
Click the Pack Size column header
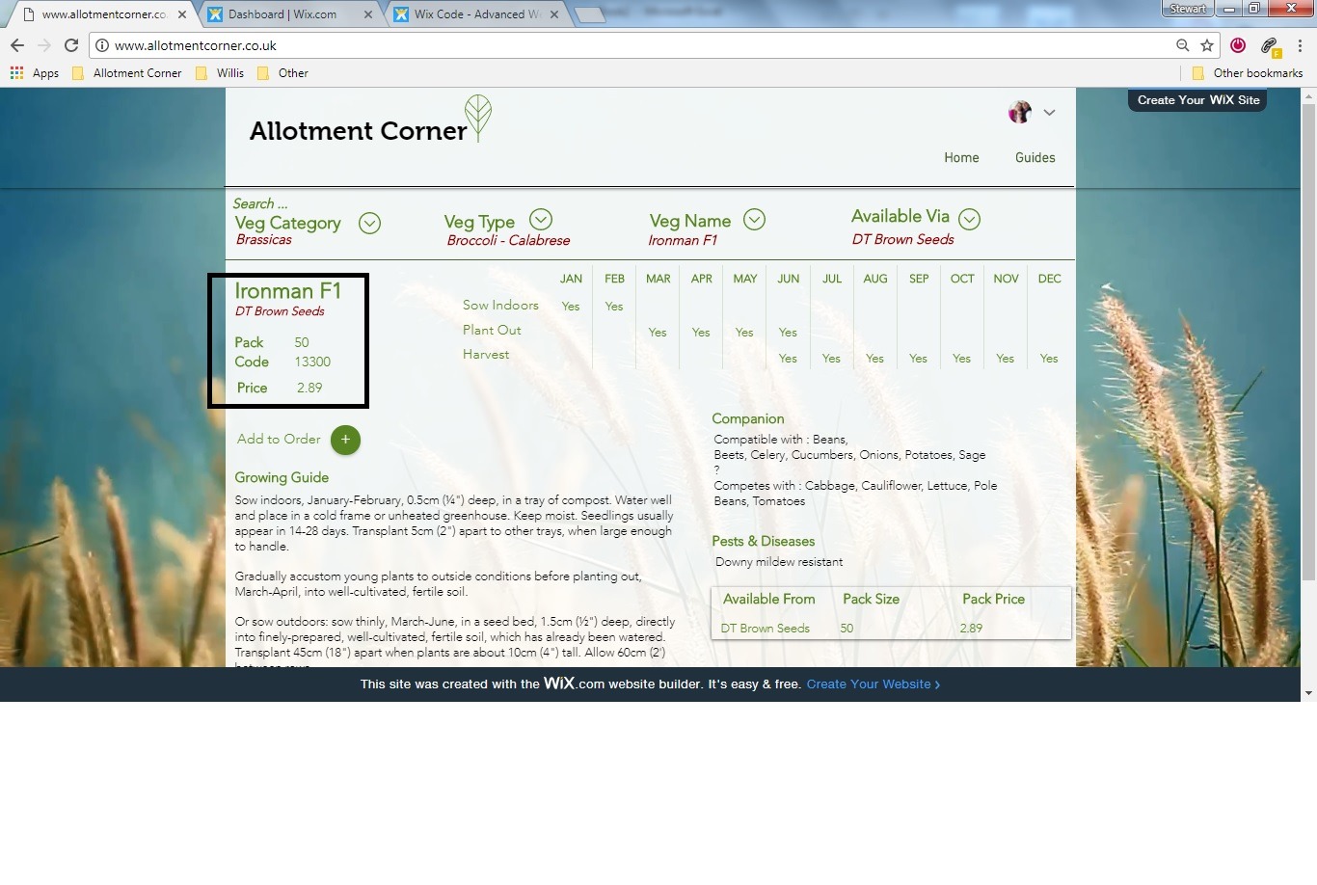pyautogui.click(x=871, y=599)
